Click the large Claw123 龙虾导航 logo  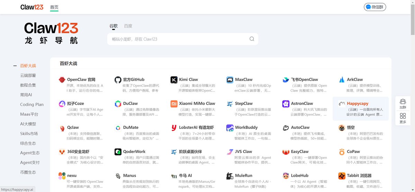[51, 33]
